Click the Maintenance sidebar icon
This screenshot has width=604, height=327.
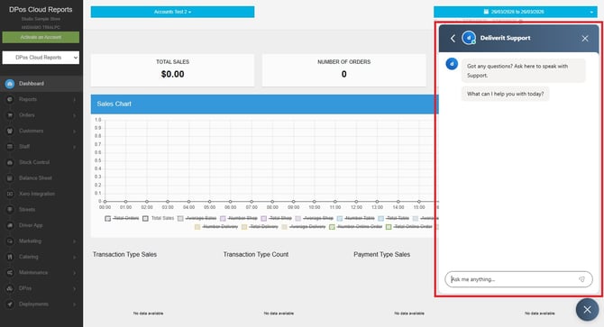coord(10,273)
